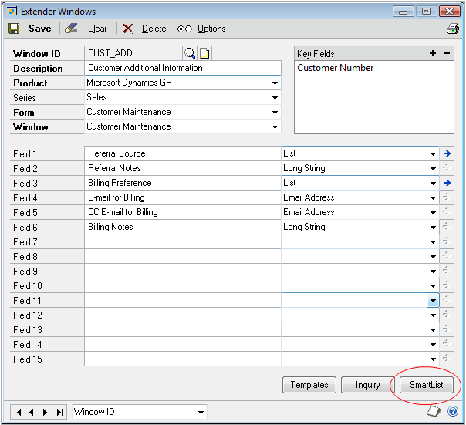Go to last record navigation button

click(x=58, y=412)
